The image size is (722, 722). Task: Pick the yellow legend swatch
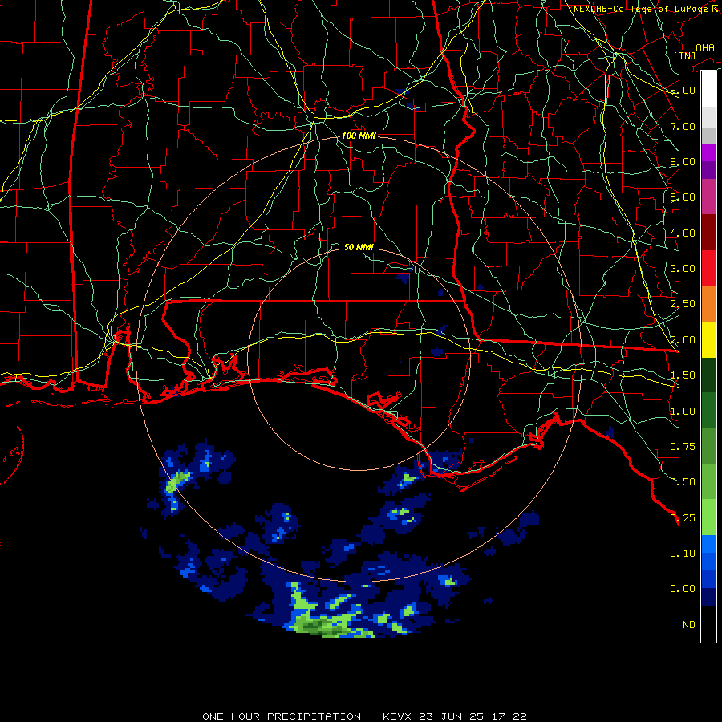(x=708, y=339)
